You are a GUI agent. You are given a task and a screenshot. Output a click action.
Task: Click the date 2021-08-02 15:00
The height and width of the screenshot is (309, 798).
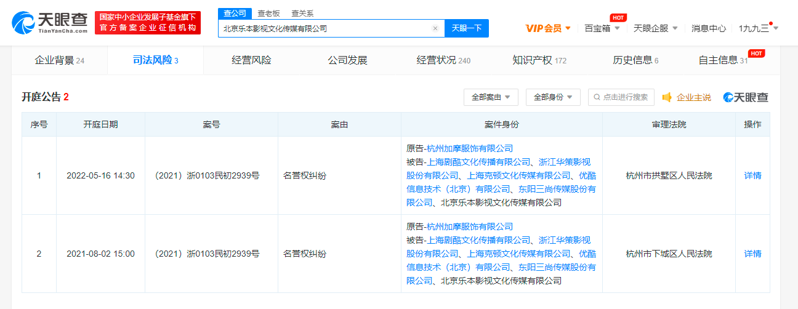point(100,254)
